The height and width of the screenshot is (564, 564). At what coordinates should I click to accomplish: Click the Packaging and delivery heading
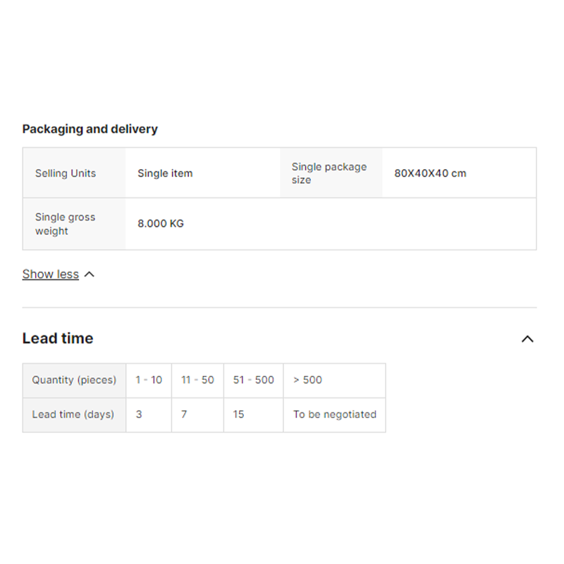point(90,129)
